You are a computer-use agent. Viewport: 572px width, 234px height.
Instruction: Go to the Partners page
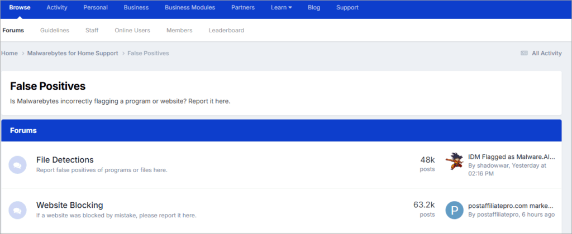pyautogui.click(x=243, y=7)
